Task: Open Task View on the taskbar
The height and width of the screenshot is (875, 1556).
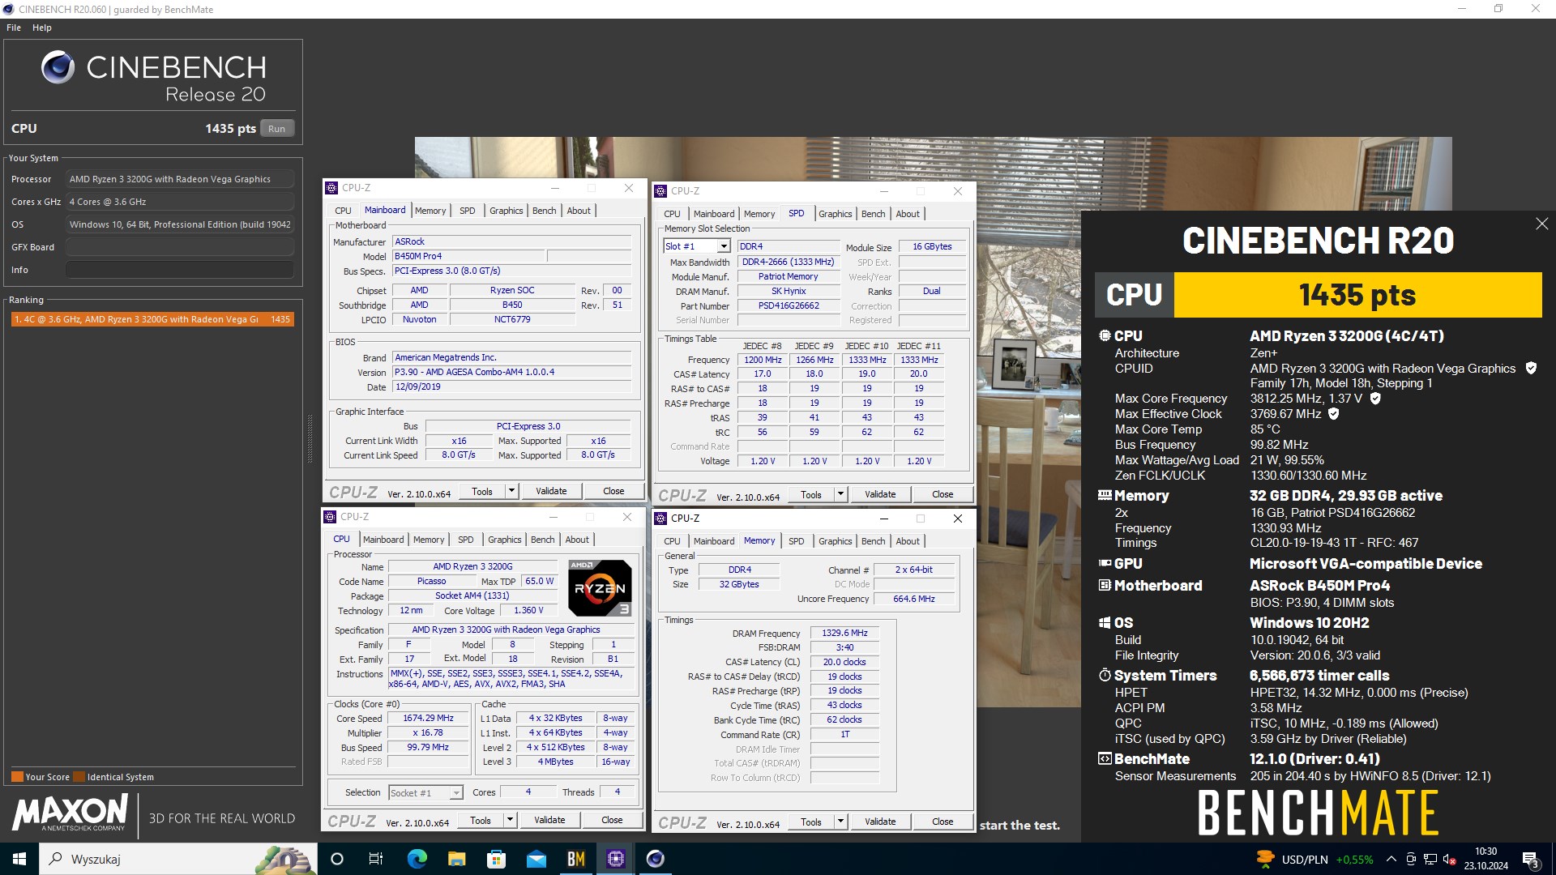Action: (x=376, y=859)
